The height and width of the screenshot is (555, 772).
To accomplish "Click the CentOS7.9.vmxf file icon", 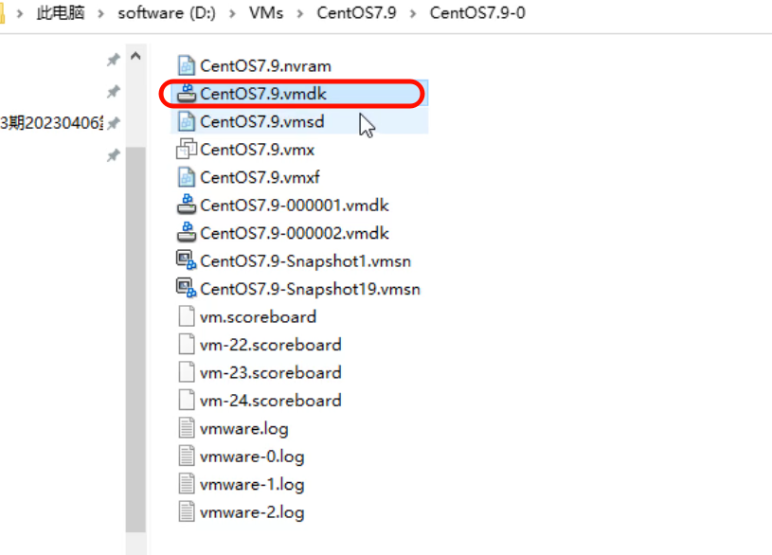I will (x=187, y=178).
